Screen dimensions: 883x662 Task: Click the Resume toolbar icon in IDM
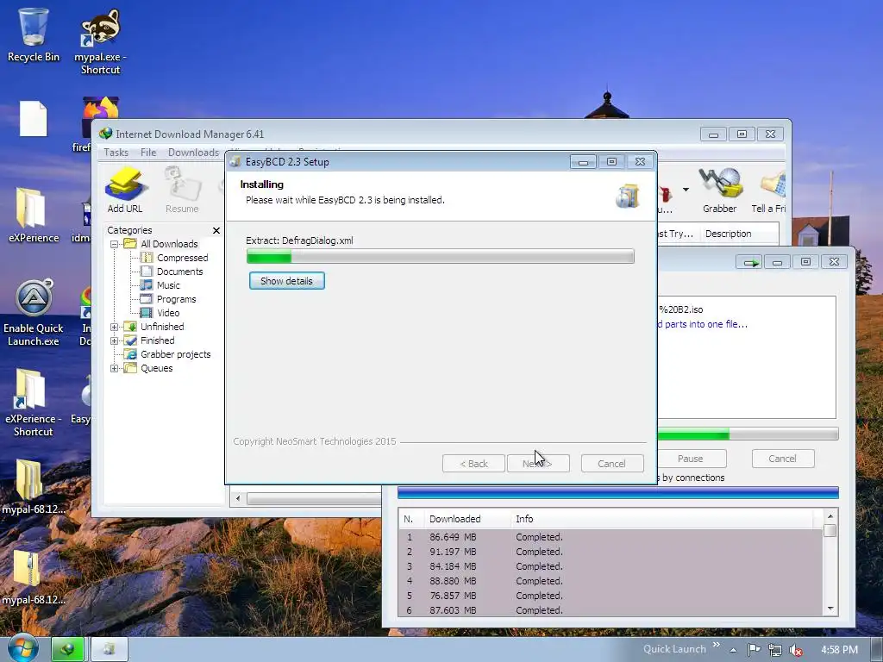tap(182, 190)
